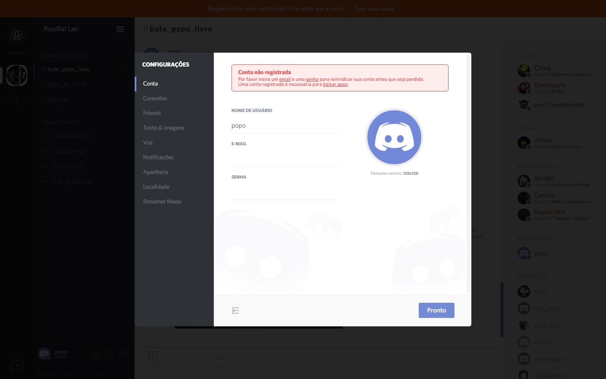Viewport: 606px width, 379px height.
Task: Click the invite icon beside bate_papo_livre channel
Action: pos(122,69)
